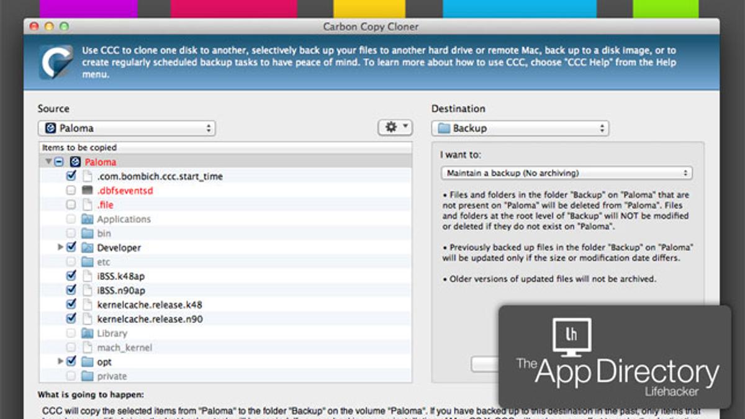Open the Source Paloma dropdown
745x419 pixels.
pyautogui.click(x=127, y=128)
